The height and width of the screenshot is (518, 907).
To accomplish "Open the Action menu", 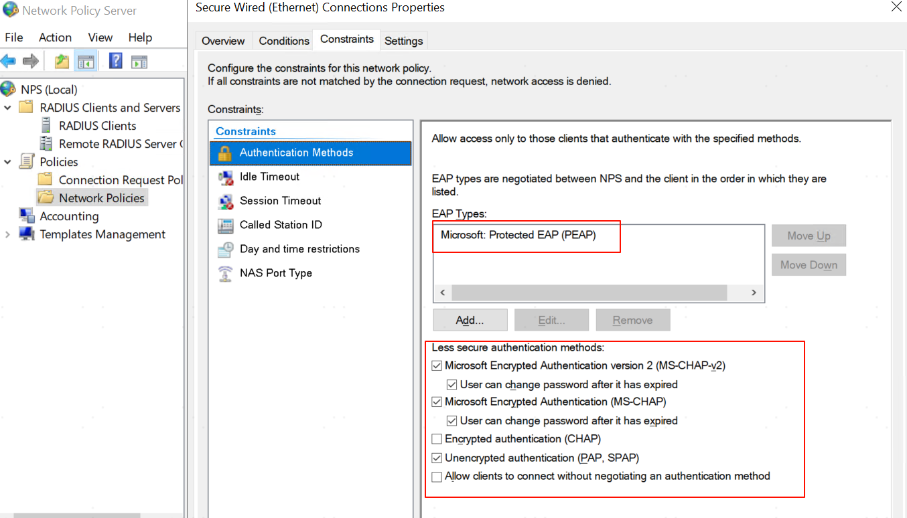I will pos(55,37).
